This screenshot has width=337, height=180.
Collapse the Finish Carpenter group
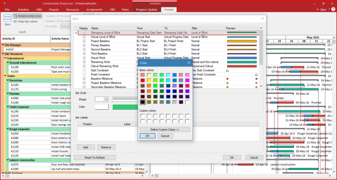point(8,107)
